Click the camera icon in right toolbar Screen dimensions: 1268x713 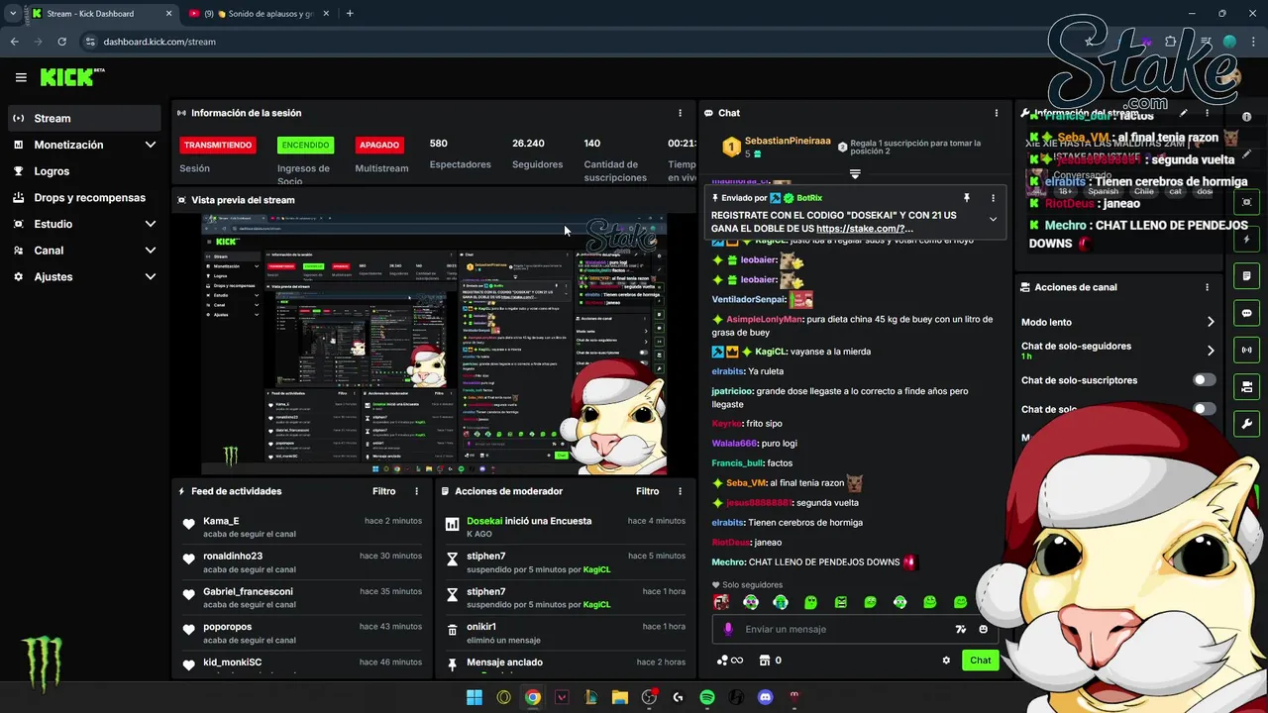[1247, 387]
